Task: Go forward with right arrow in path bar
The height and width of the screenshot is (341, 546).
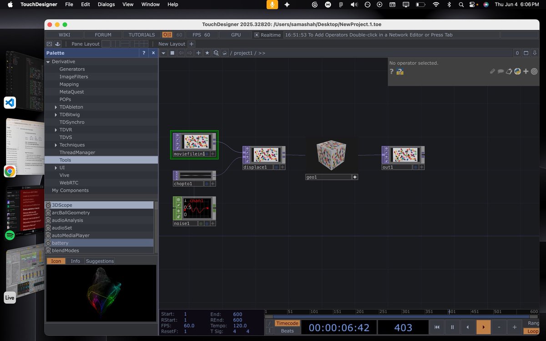Action: tap(190, 53)
